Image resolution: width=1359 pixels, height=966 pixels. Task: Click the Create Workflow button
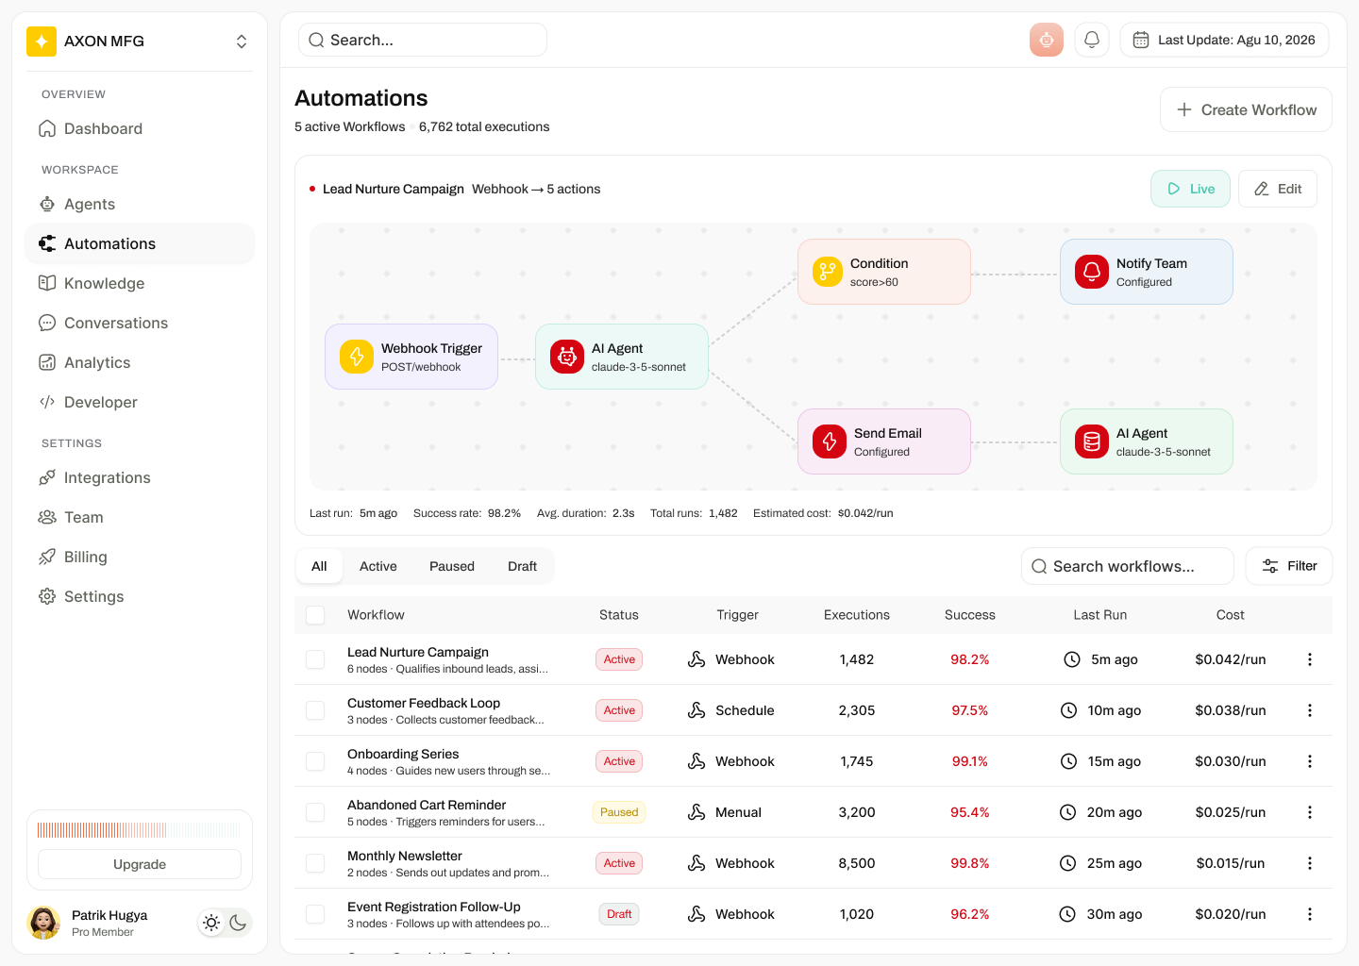(1246, 109)
